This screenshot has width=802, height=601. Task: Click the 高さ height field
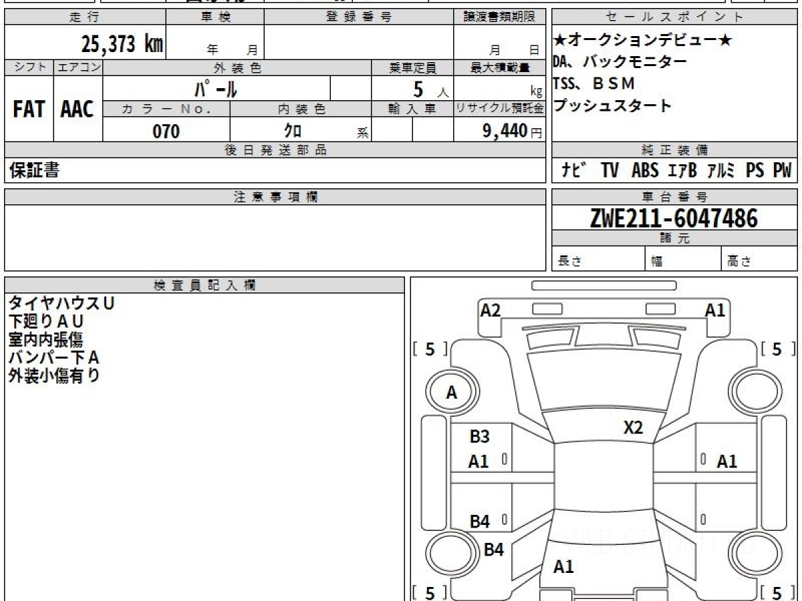tap(759, 259)
